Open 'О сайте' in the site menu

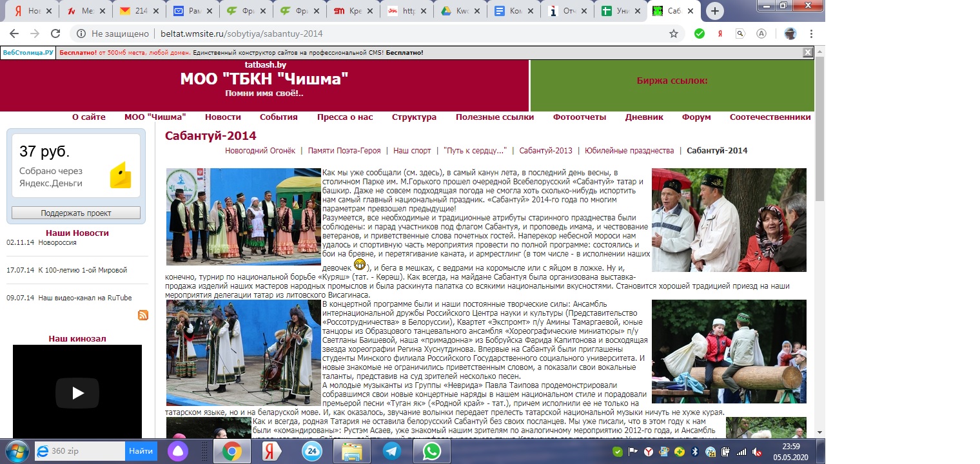pos(89,117)
